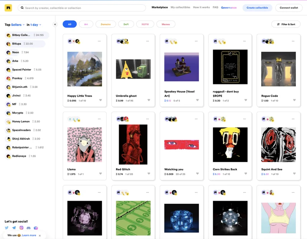Open the Discord social icon
The height and width of the screenshot is (239, 307).
[x=29, y=227]
